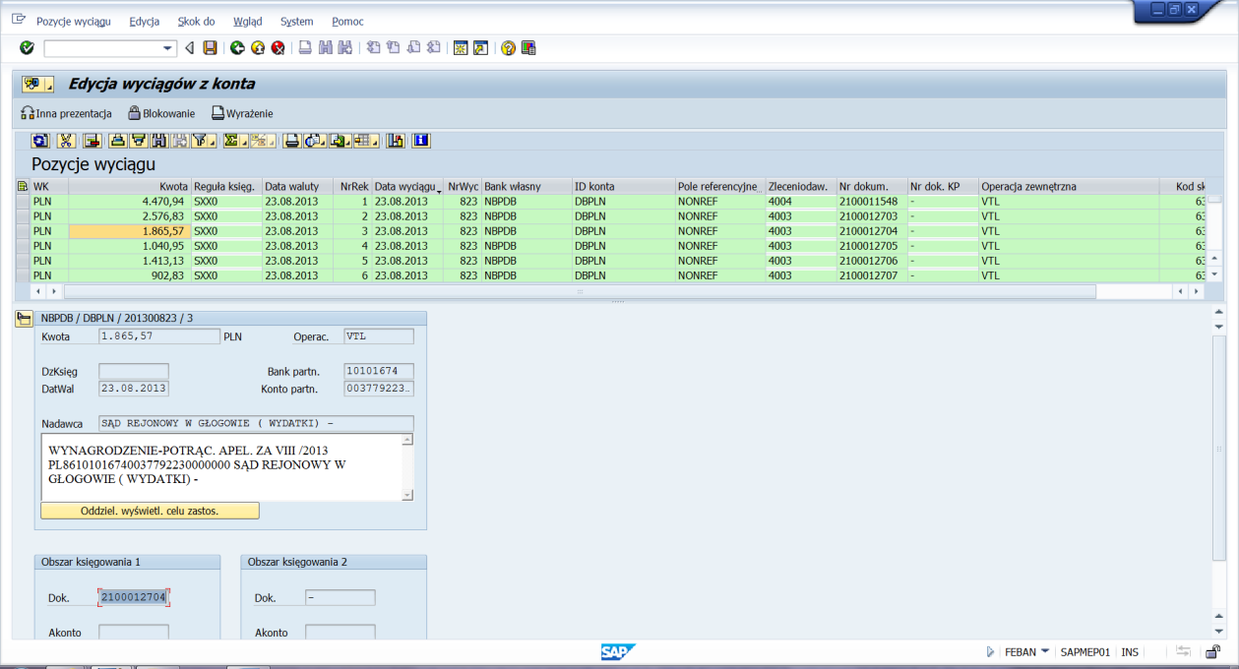Viewport: 1239px width, 669px height.
Task: Open the Pozycje wyciągu menu
Action: (x=74, y=21)
